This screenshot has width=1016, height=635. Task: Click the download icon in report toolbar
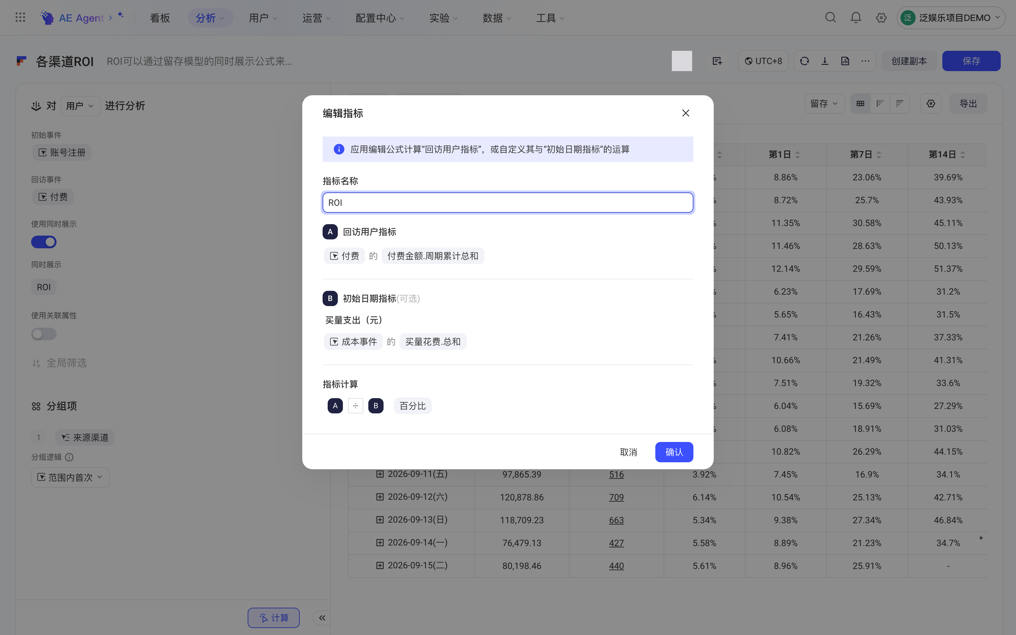point(825,61)
